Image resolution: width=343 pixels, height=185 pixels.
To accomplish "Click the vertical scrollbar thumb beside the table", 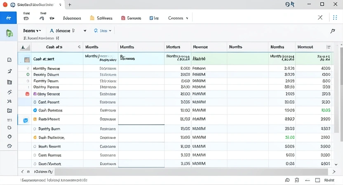I will pyautogui.click(x=341, y=66).
